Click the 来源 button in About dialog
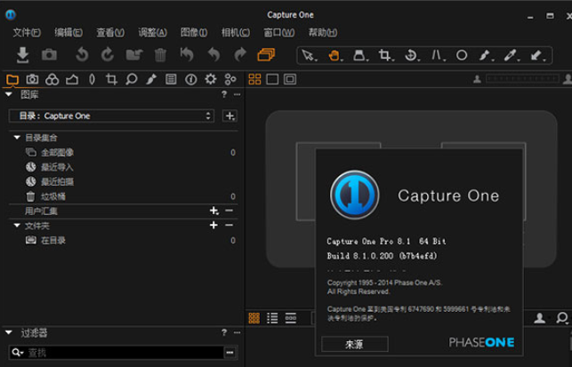This screenshot has width=572, height=367. (x=354, y=343)
